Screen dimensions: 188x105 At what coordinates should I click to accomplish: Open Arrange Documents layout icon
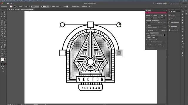pyautogui.click(x=11, y=3)
